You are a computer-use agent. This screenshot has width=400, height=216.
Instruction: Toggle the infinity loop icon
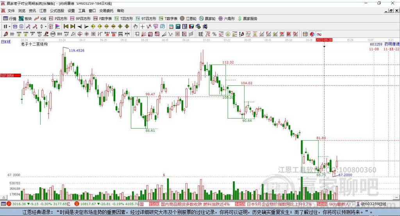coord(319,34)
